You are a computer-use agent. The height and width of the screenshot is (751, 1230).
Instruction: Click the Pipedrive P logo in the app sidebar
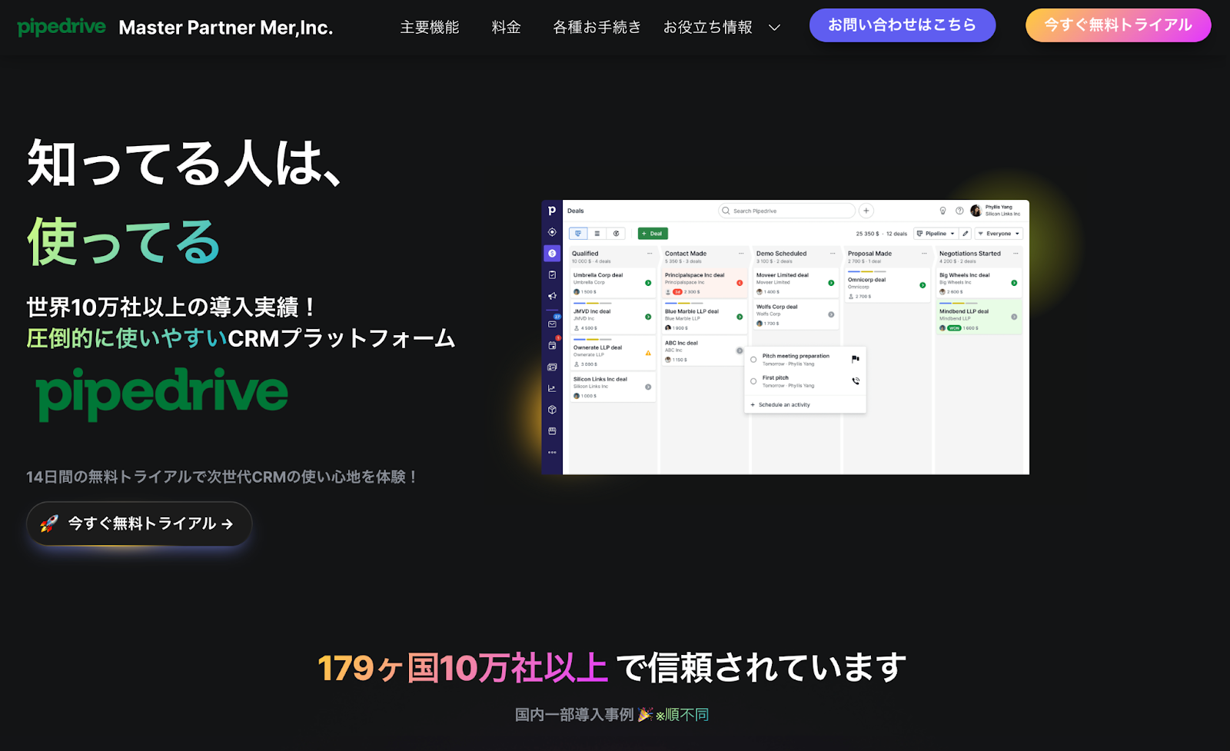point(552,211)
